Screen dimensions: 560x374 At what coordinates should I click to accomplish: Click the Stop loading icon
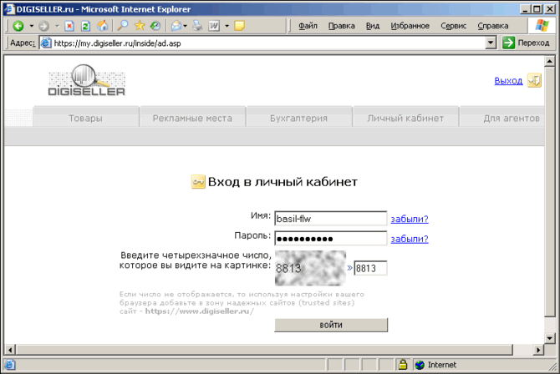(x=69, y=26)
